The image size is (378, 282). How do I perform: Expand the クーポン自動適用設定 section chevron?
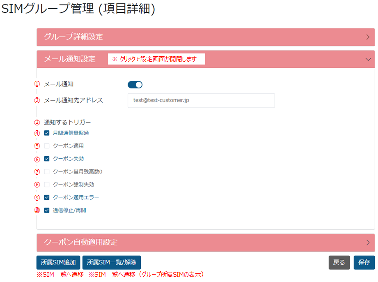368,243
